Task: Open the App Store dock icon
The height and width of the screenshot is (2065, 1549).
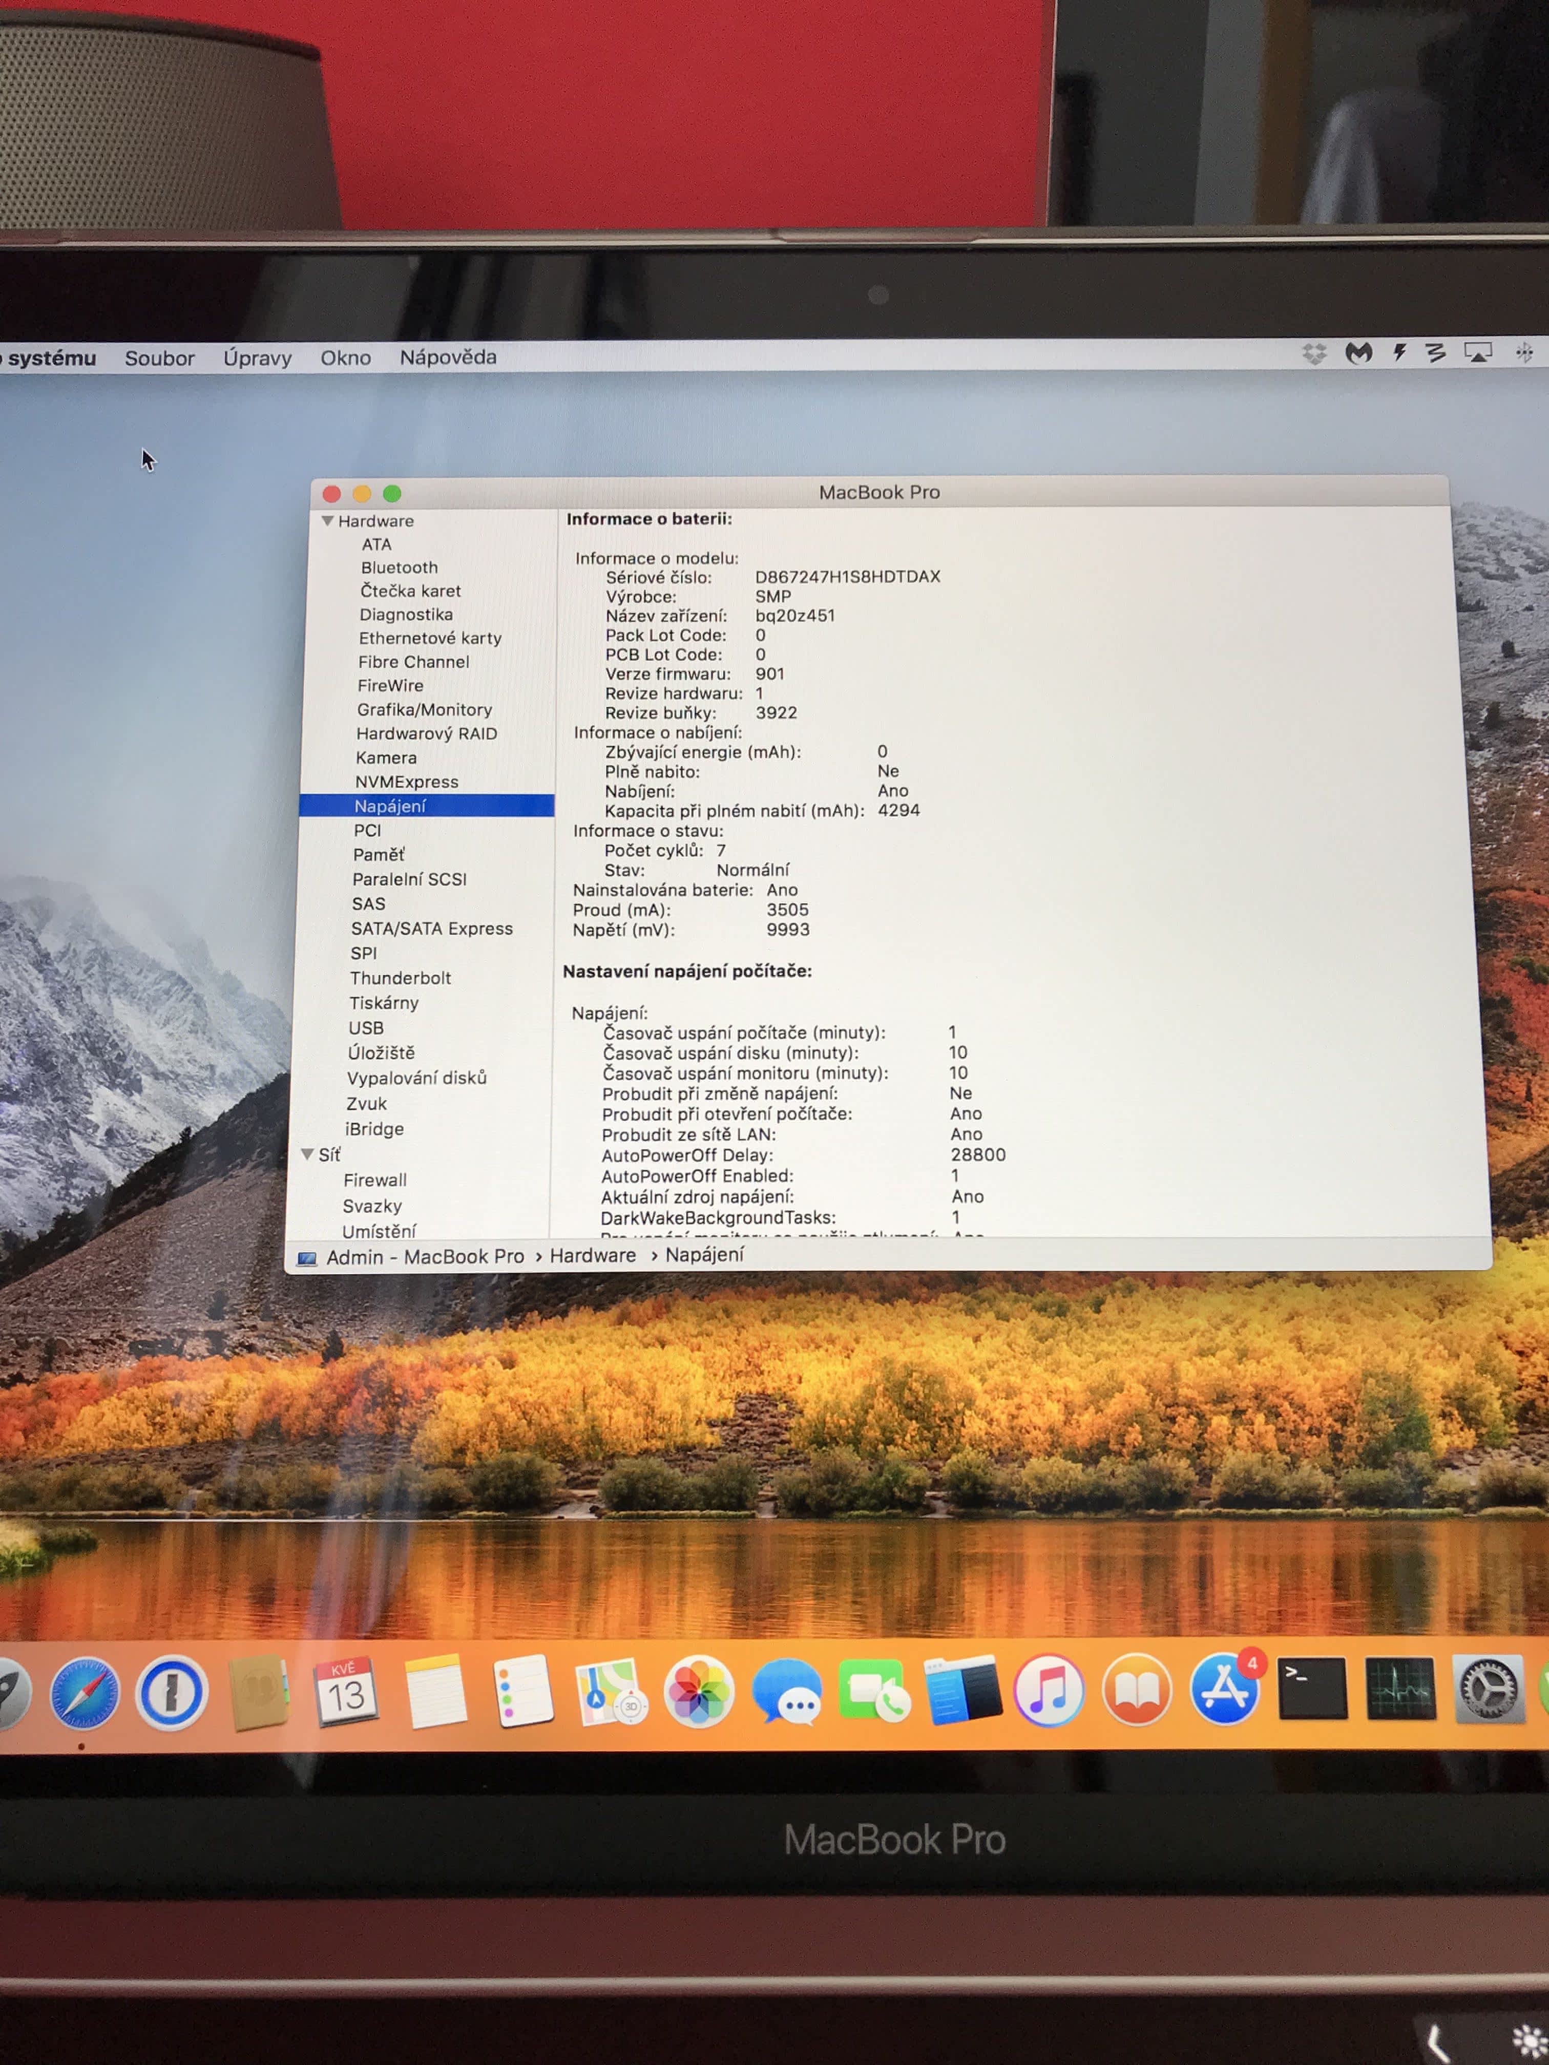Action: (x=1225, y=1690)
